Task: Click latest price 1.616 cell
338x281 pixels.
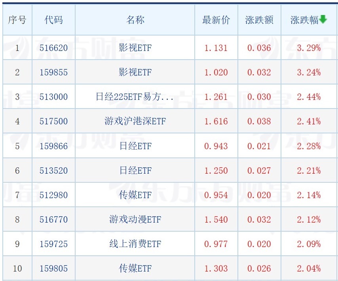Action: pyautogui.click(x=216, y=122)
